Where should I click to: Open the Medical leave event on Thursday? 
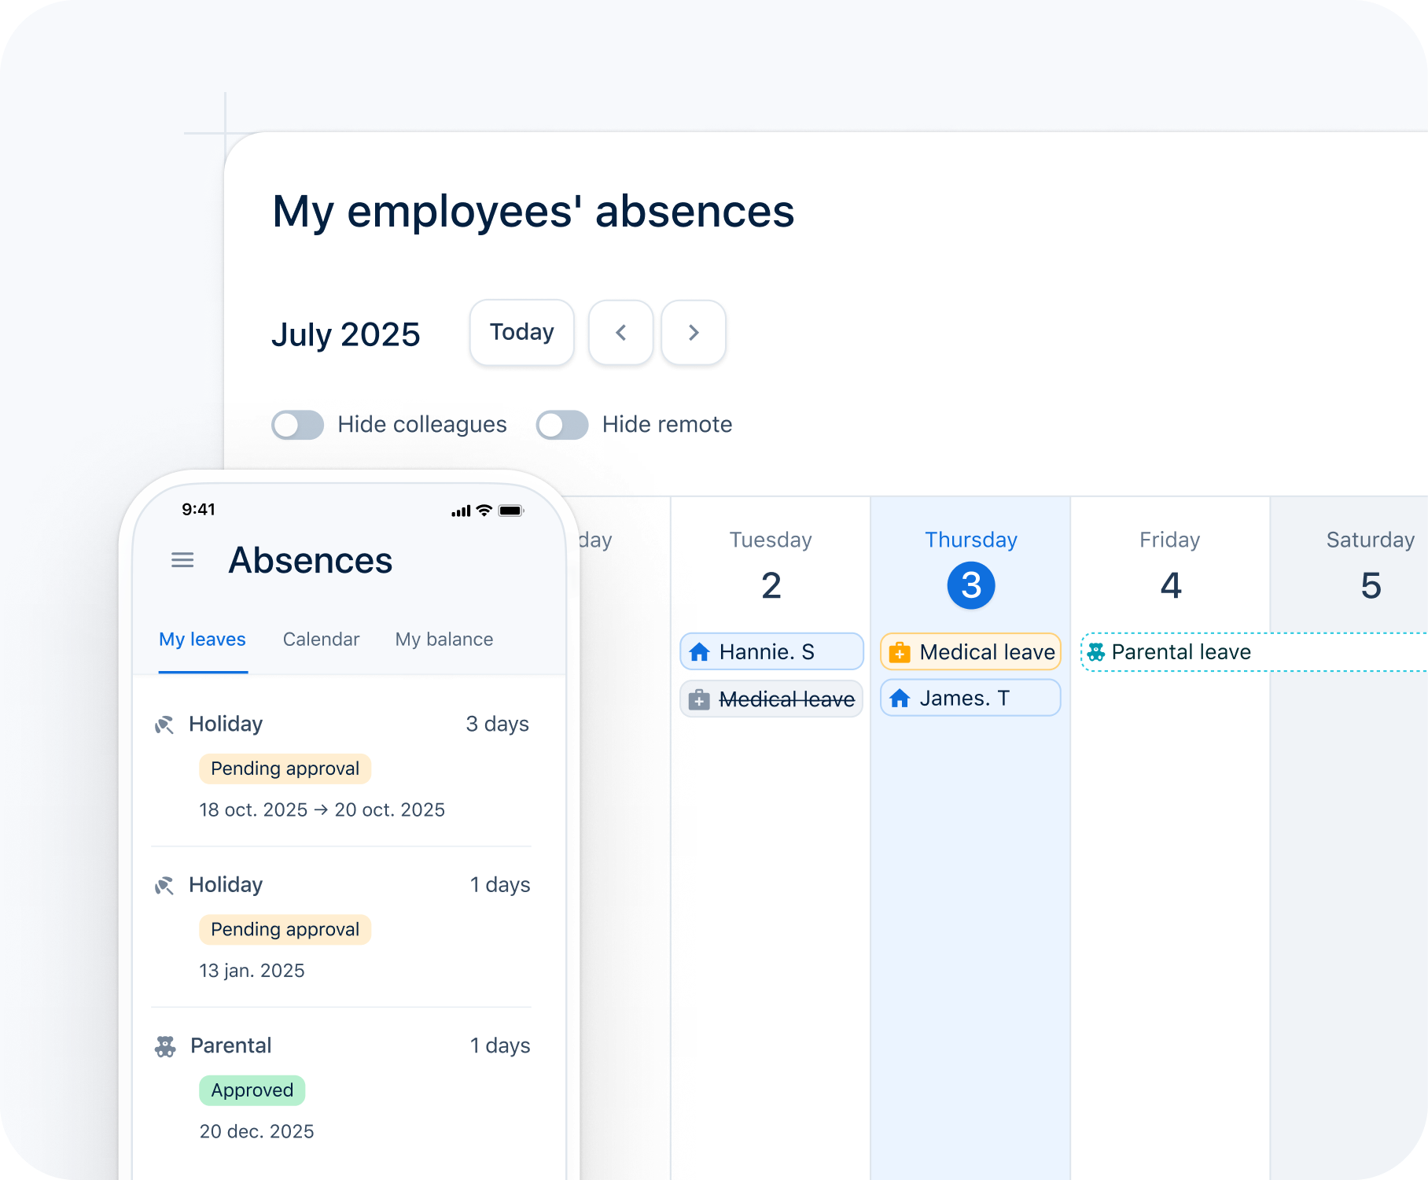click(x=970, y=651)
